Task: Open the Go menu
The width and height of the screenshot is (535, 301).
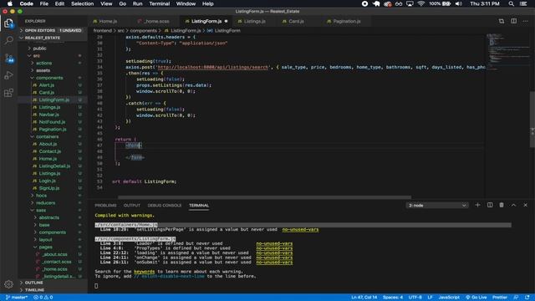Action: click(x=123, y=3)
